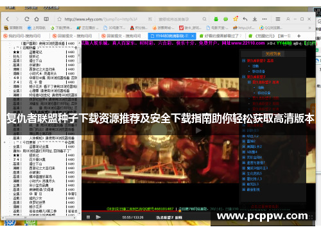Click the search magnifier icon
Viewport: 321px width, 232px height.
pos(204,19)
